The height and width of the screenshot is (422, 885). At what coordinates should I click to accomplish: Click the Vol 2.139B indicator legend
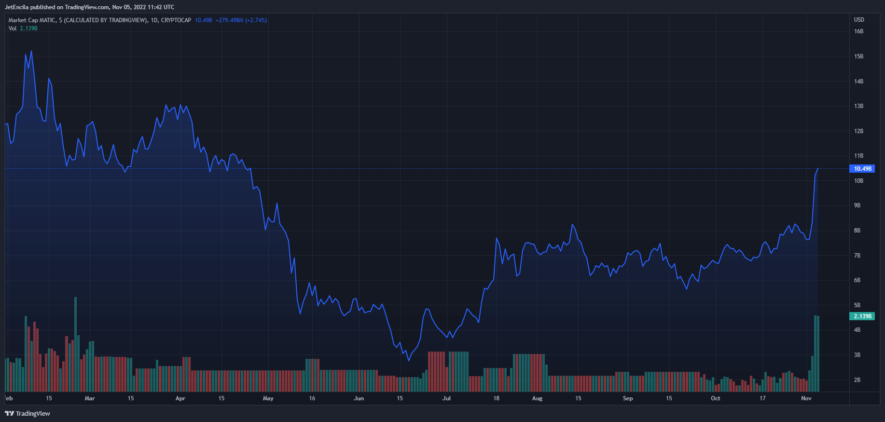click(x=23, y=28)
